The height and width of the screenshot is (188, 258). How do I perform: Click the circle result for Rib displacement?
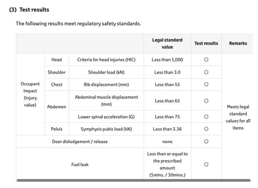tap(206, 84)
